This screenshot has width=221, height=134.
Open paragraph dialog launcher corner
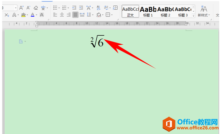tap(118, 19)
